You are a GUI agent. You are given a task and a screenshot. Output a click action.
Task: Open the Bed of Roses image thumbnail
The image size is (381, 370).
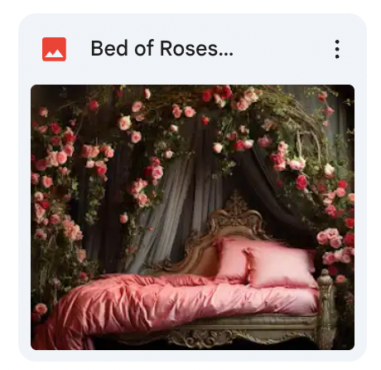[192, 217]
